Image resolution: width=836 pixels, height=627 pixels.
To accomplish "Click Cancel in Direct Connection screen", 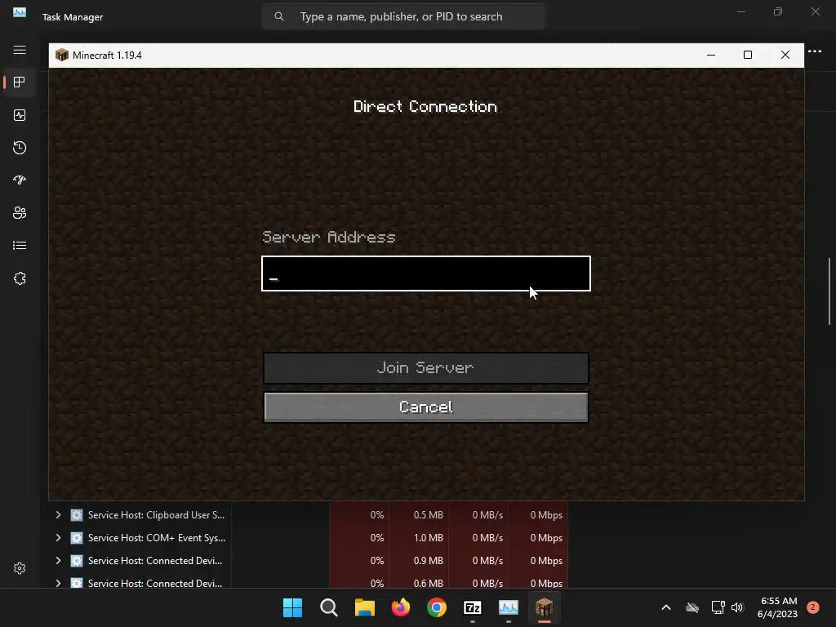I will tap(426, 407).
